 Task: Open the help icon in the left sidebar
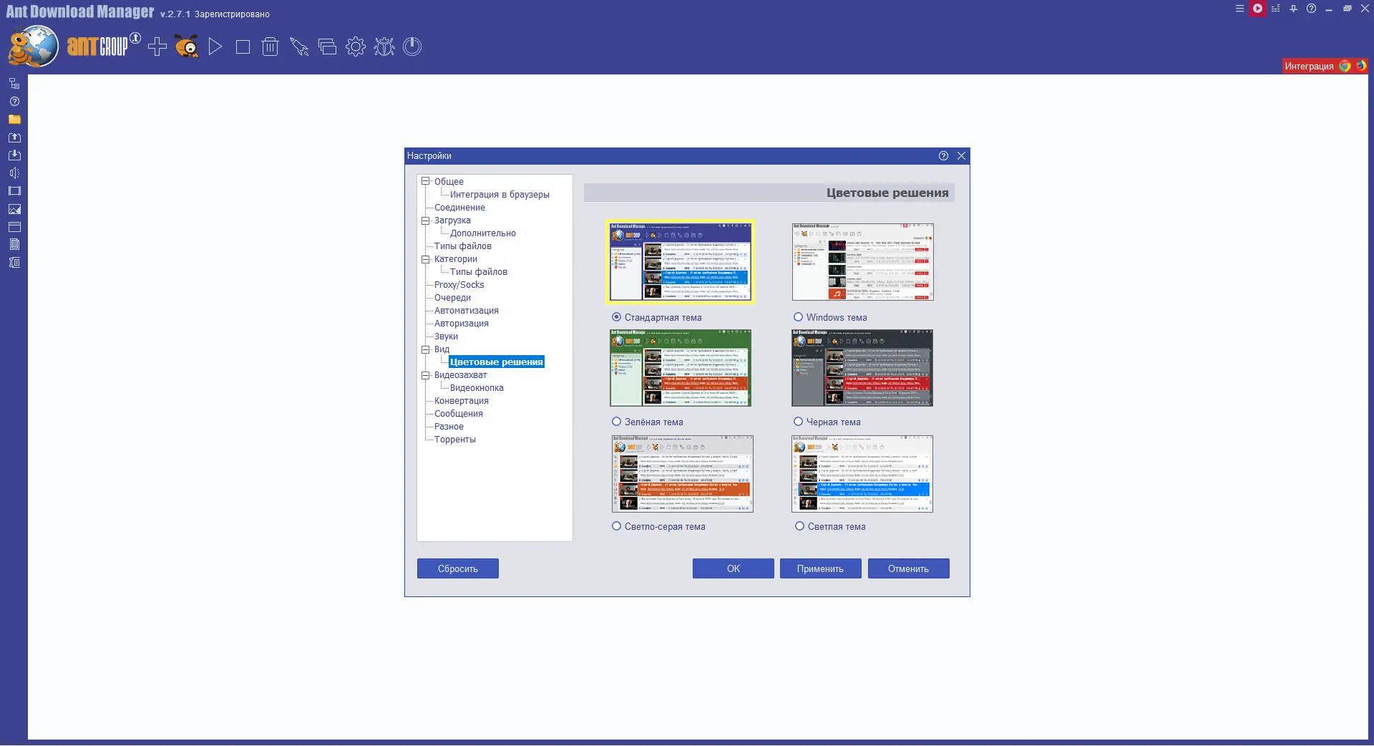pyautogui.click(x=14, y=102)
